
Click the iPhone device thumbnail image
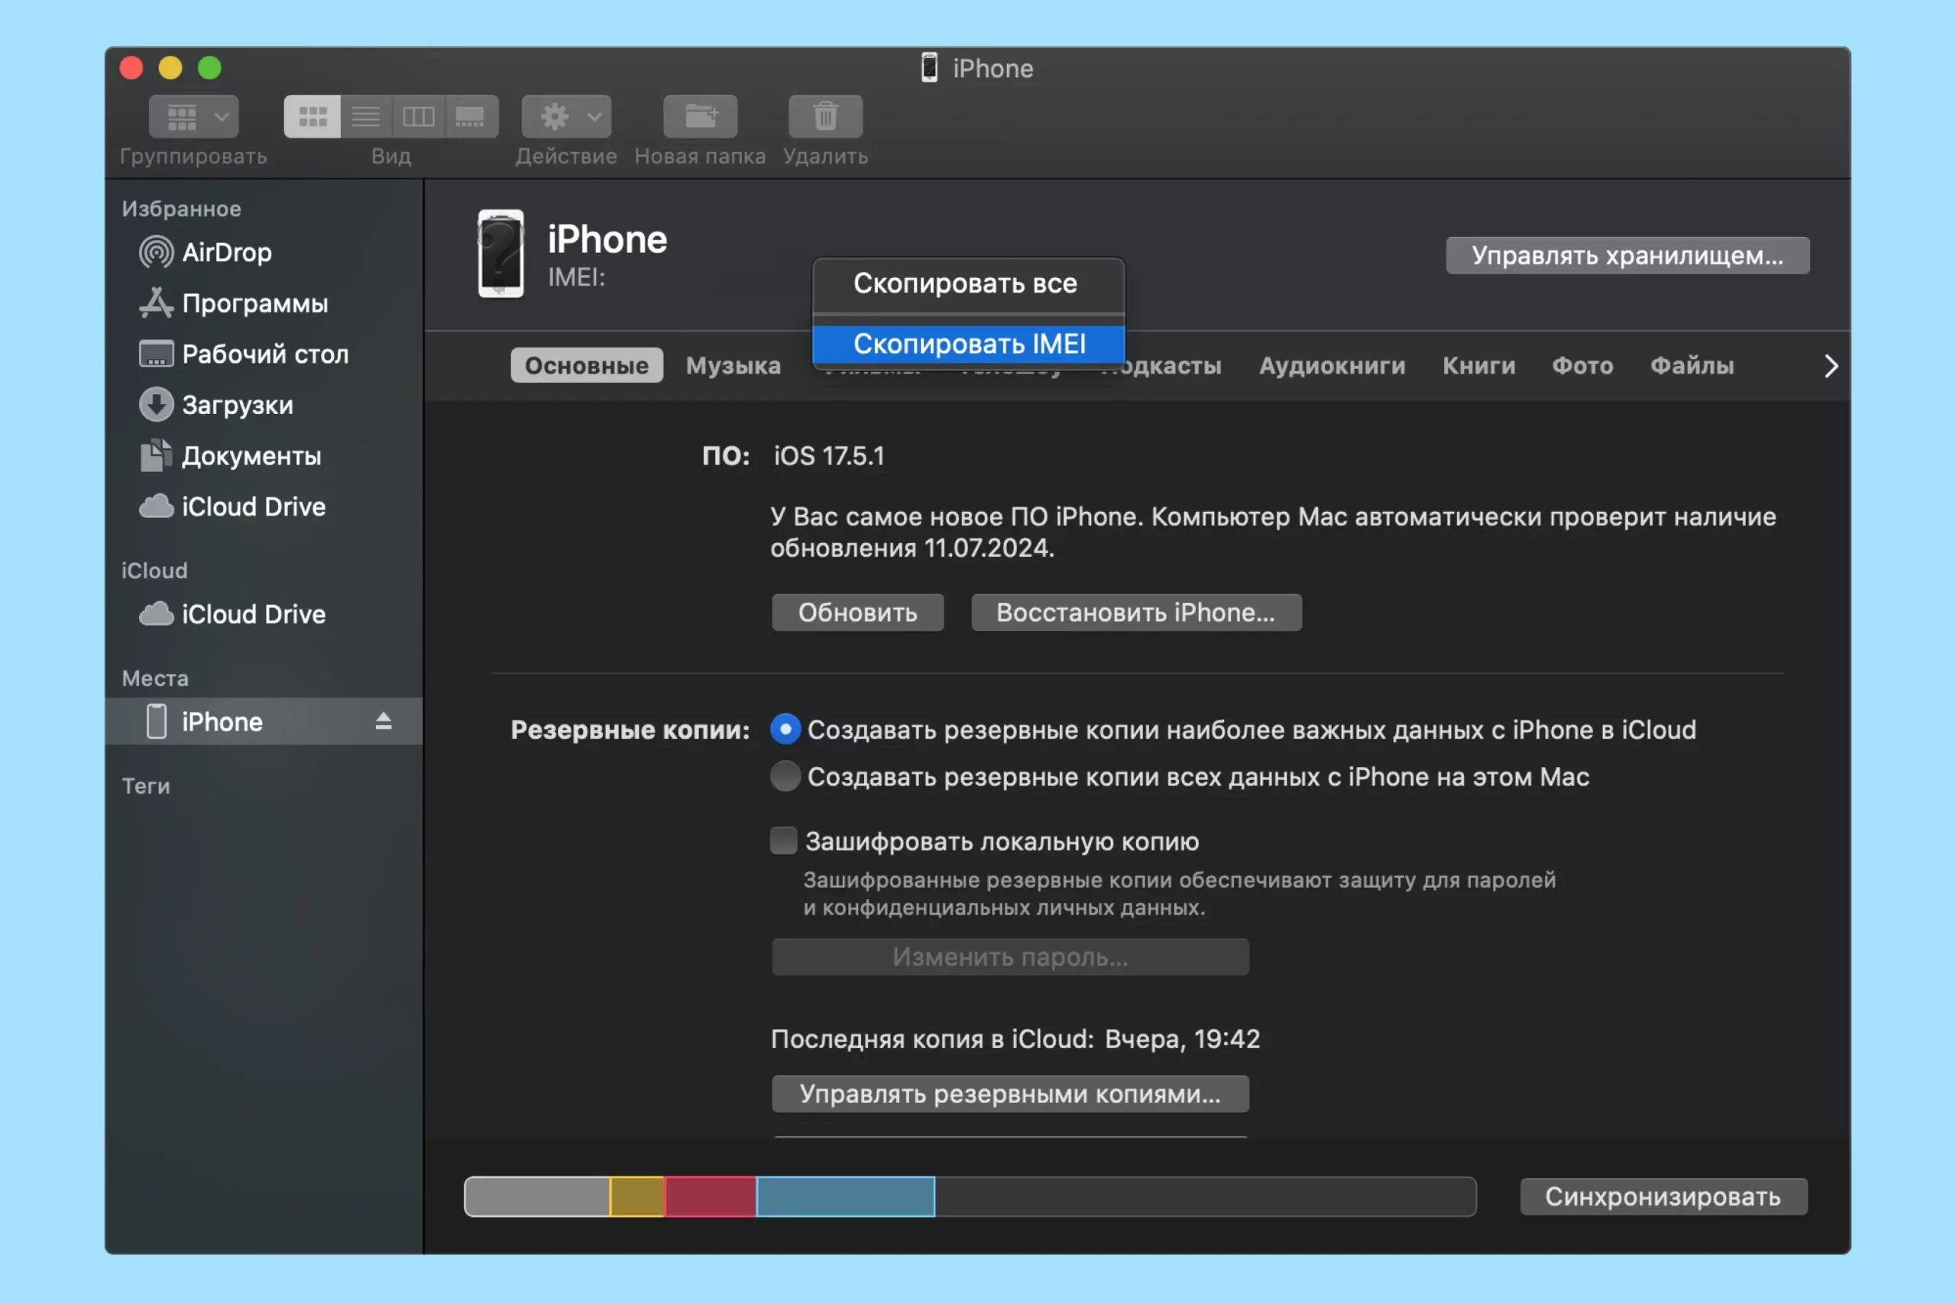[500, 254]
